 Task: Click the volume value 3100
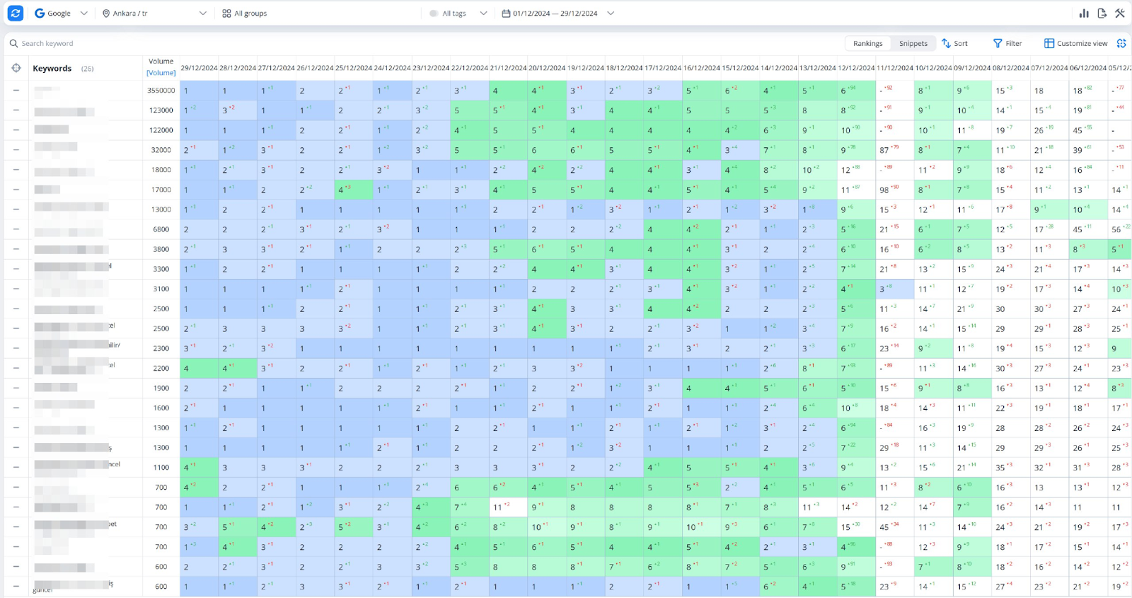tap(161, 288)
